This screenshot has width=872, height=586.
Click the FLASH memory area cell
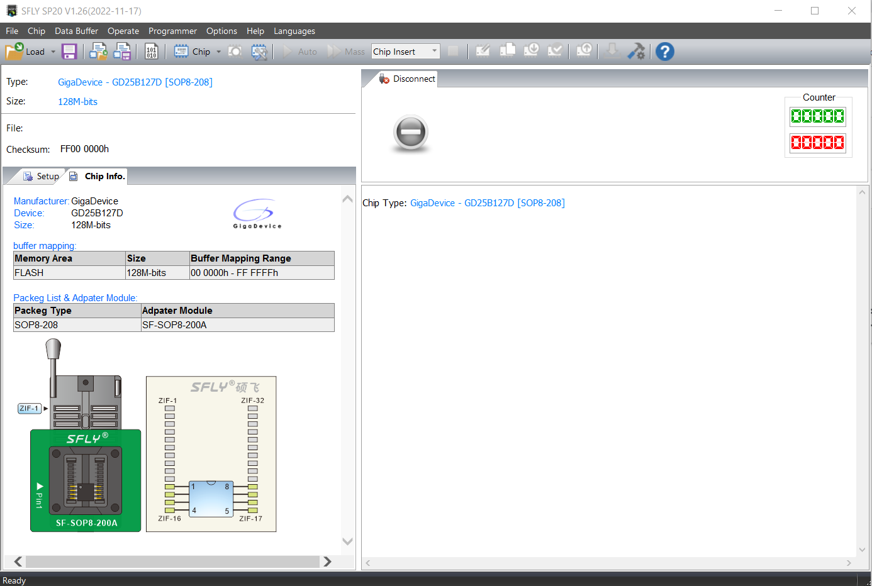point(70,273)
